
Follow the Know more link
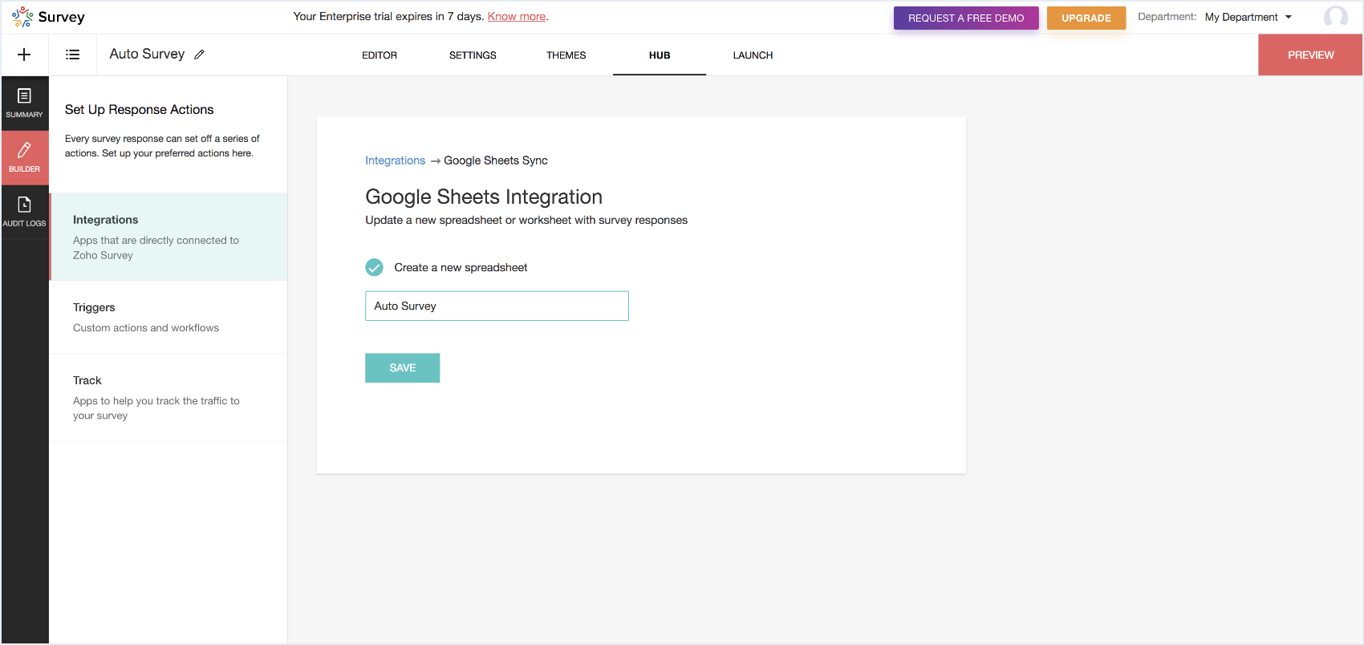click(x=517, y=16)
